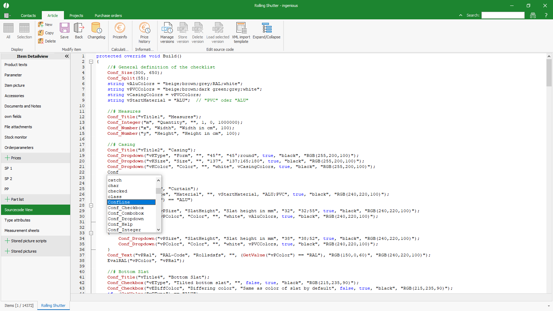Screen dimensions: 553x311
Task: Open Manage versions tool
Action: coord(167,33)
